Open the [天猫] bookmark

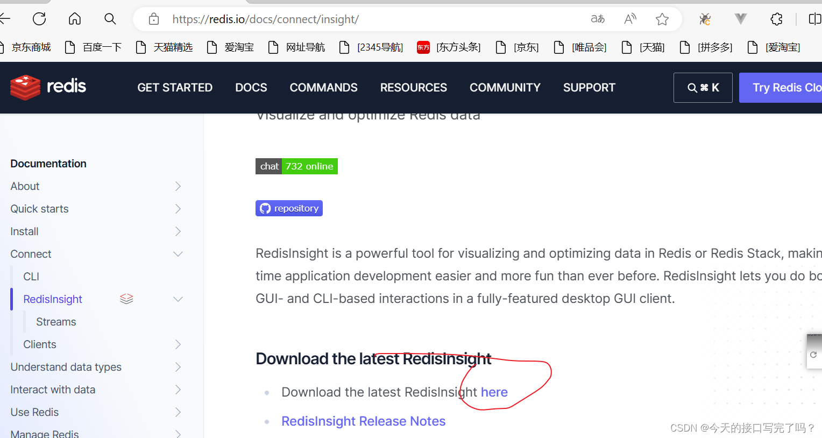(x=643, y=47)
